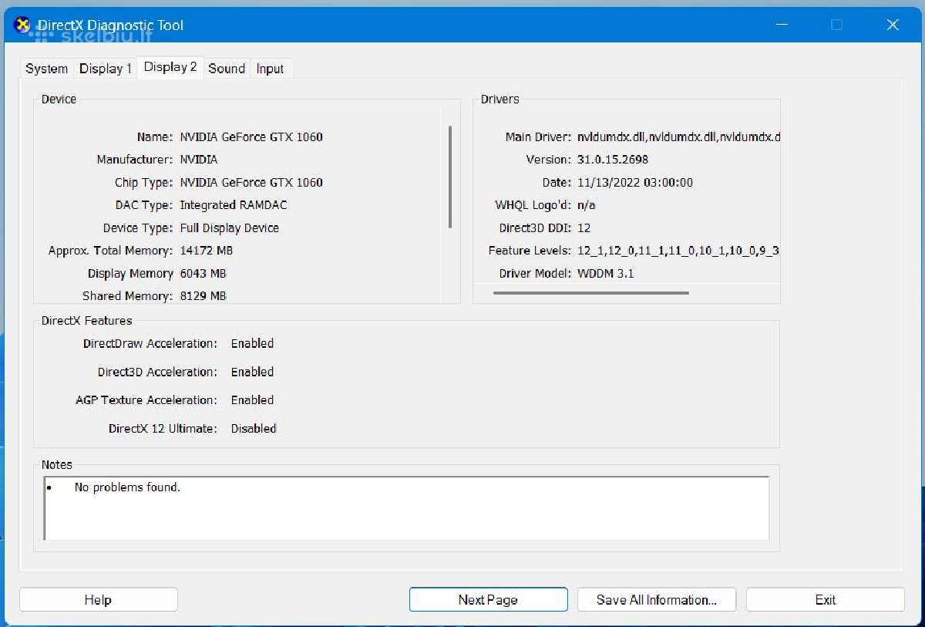
Task: Click the 6043 MB display memory value
Action: [x=203, y=274]
